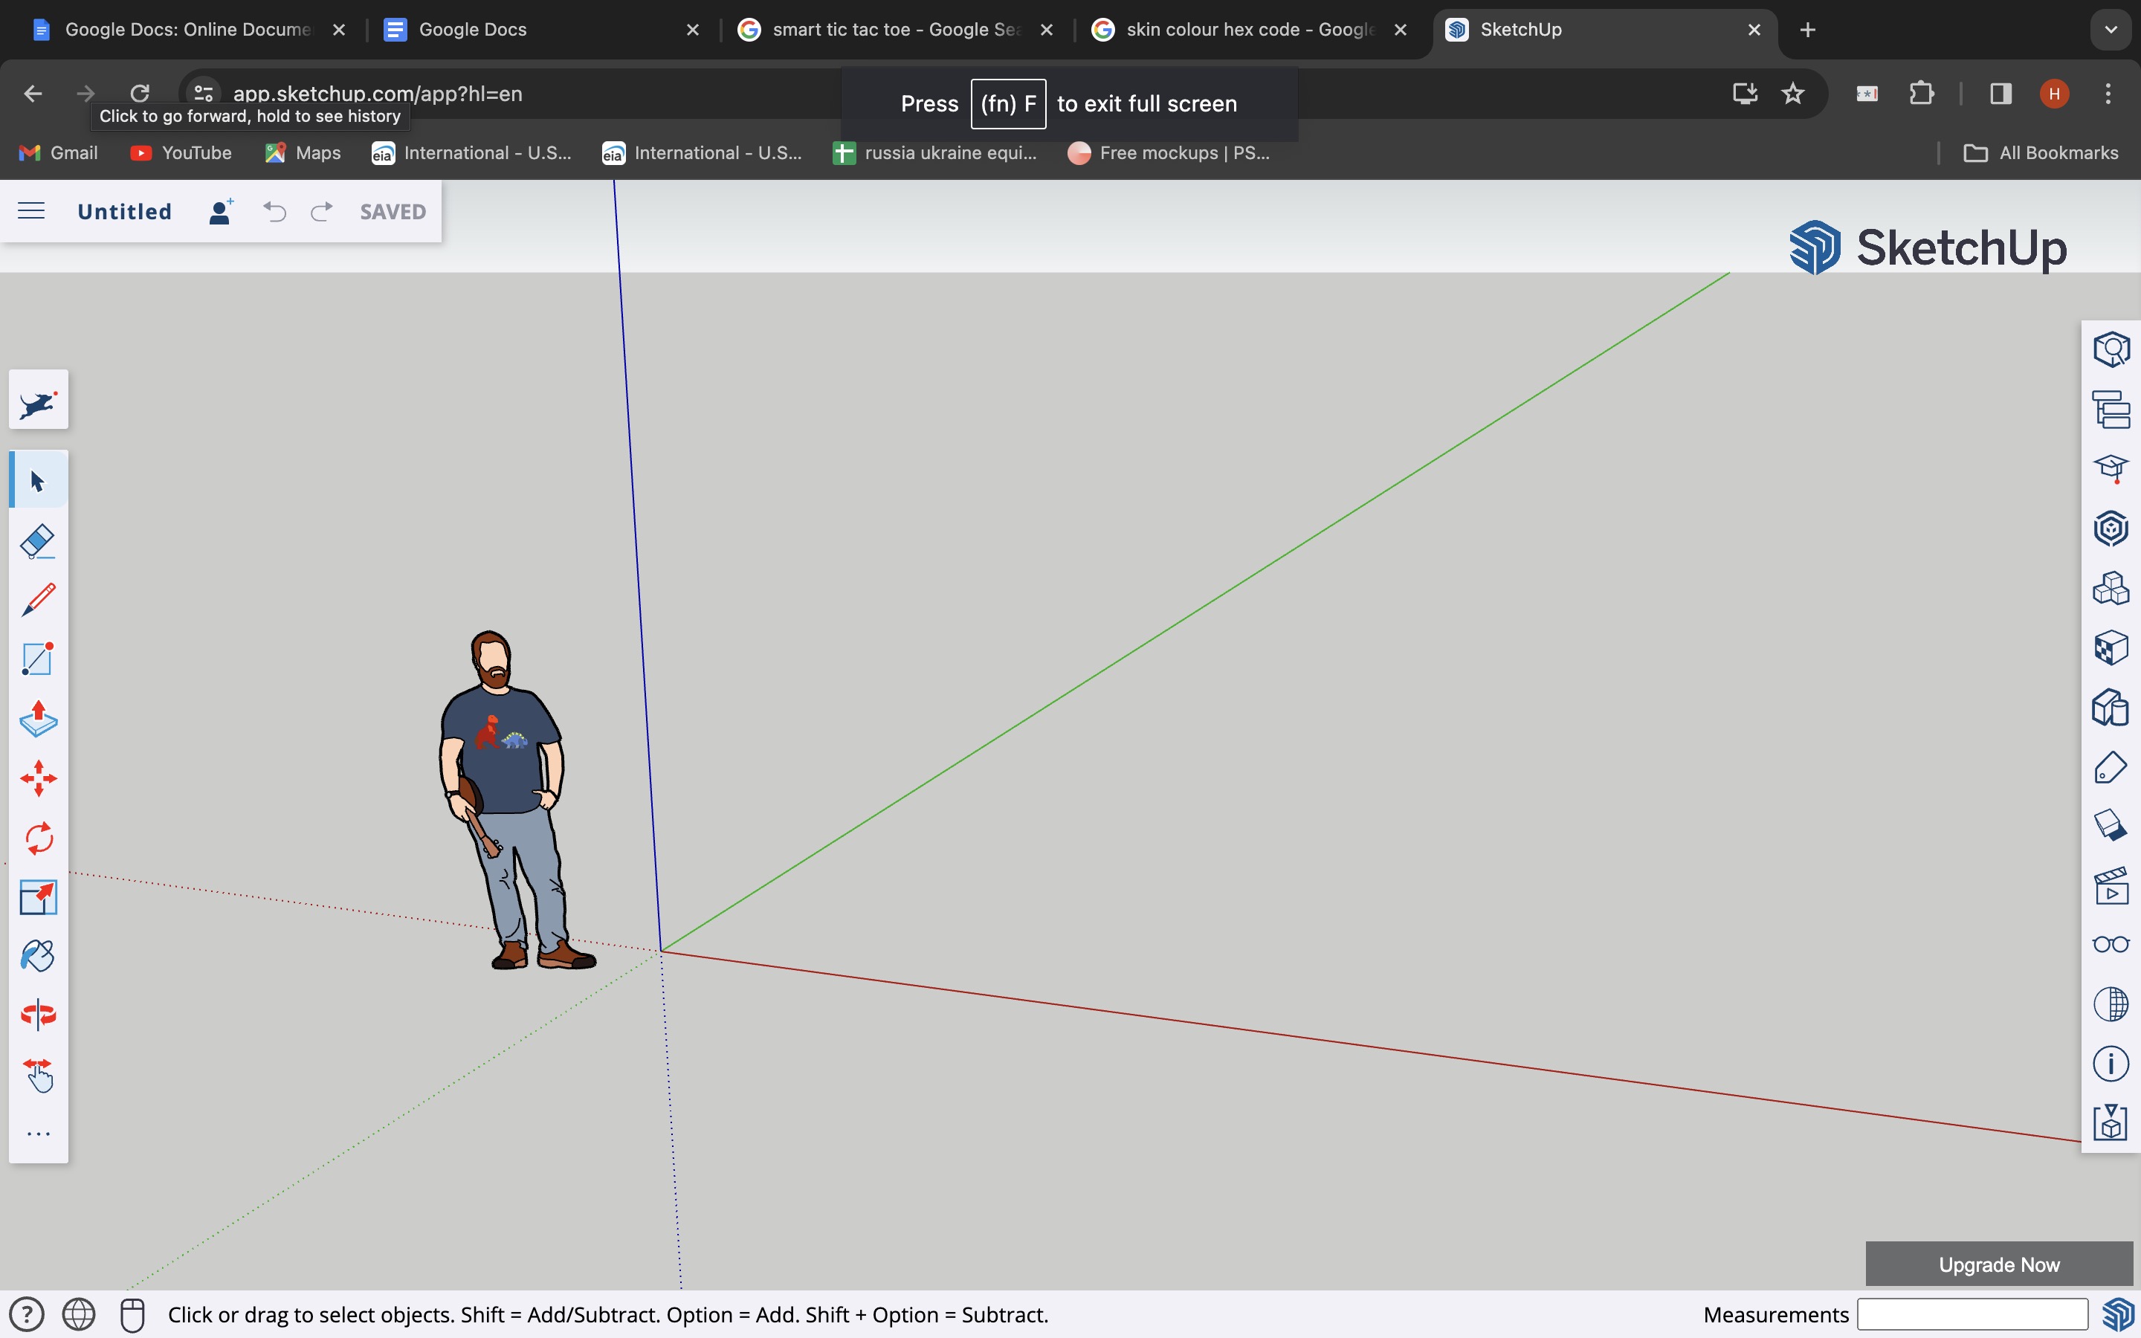Select the Push/Pull tool
The width and height of the screenshot is (2141, 1338).
[38, 719]
